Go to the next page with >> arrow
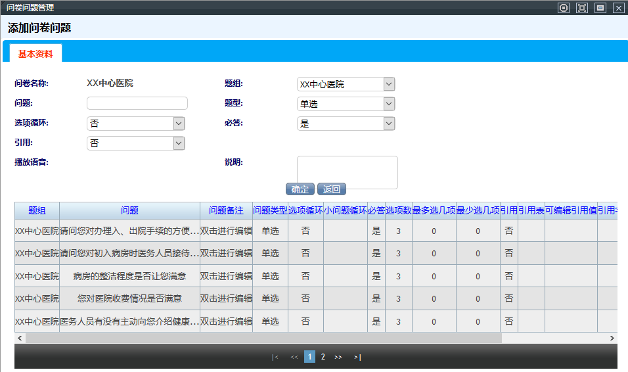This screenshot has height=372, width=628. tap(338, 357)
